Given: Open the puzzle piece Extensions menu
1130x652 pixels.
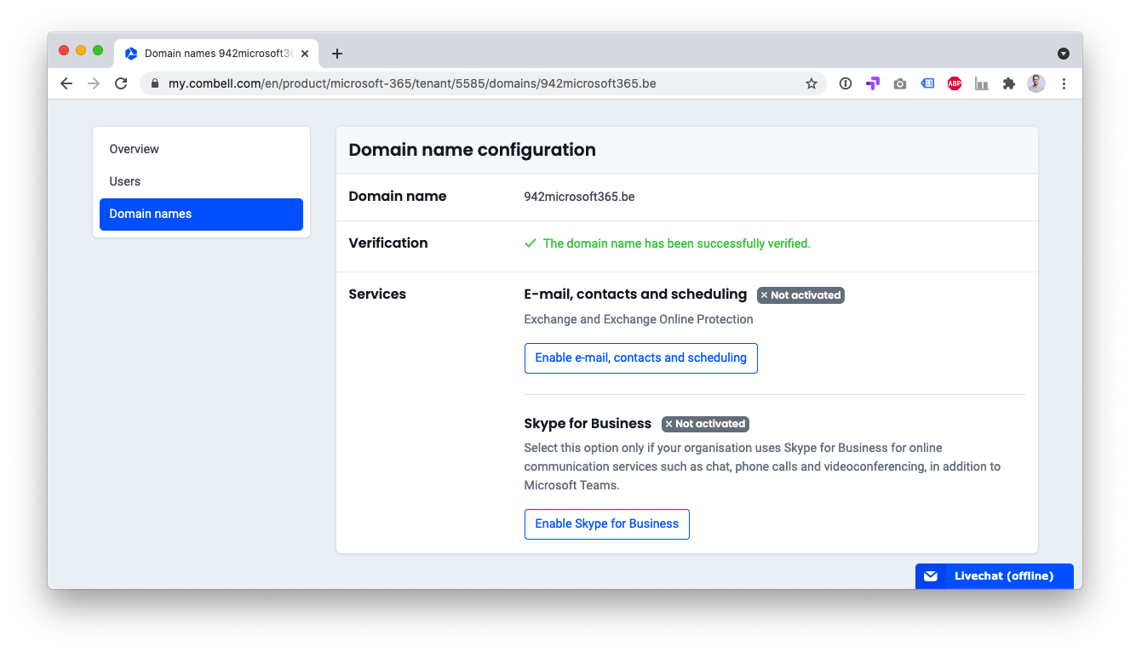Looking at the screenshot, I should [x=1009, y=83].
